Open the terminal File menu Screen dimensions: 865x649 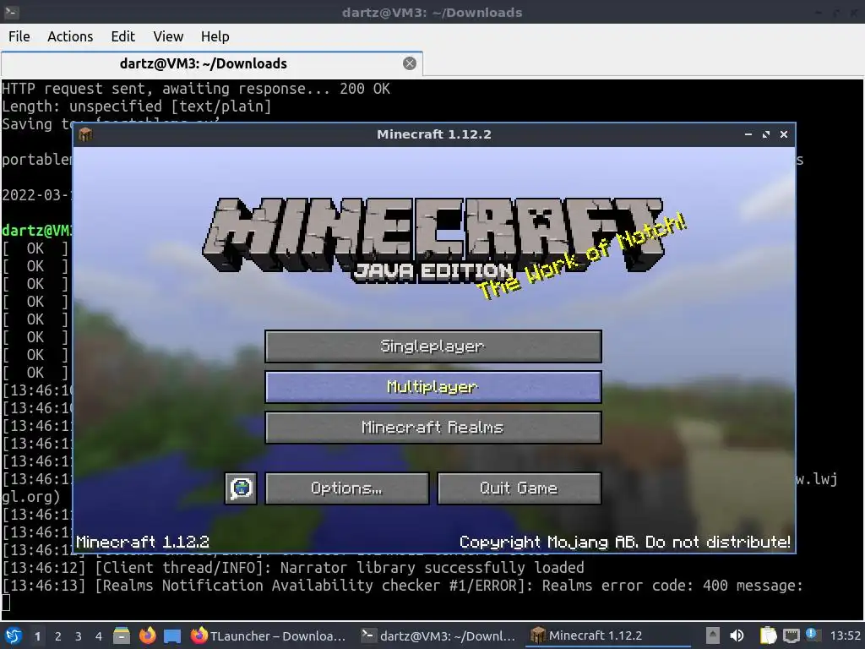pos(19,36)
